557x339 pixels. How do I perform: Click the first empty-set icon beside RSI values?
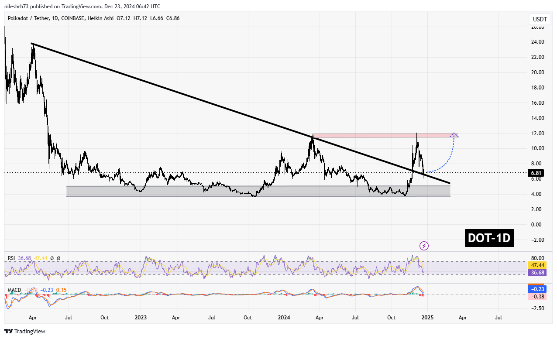point(52,258)
